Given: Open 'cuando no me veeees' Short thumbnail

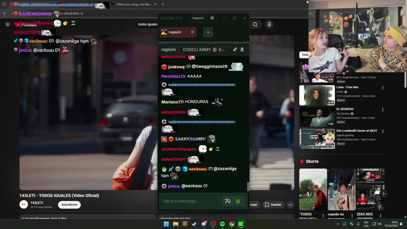Looking at the screenshot, I should coord(341,189).
